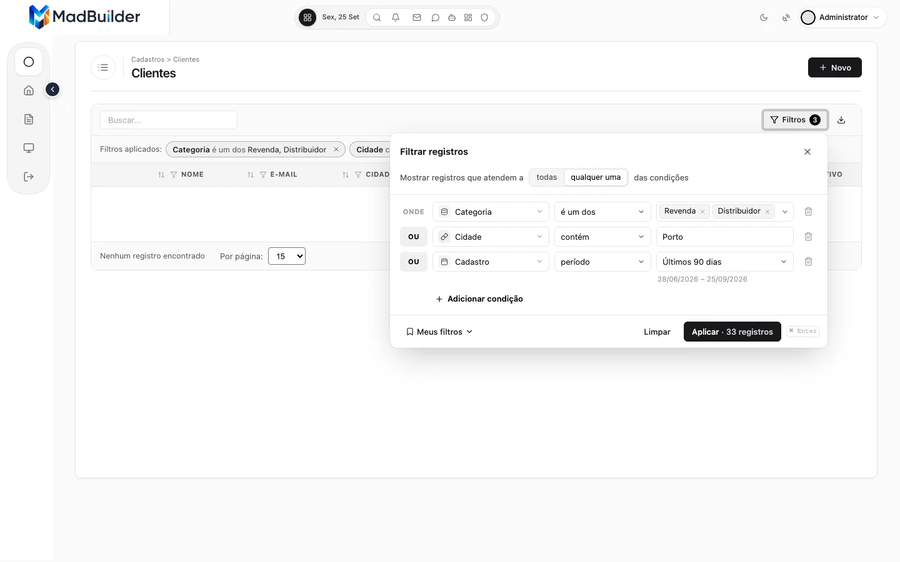The image size is (900, 562).
Task: Open the Categoria field dropdown
Action: 491,212
